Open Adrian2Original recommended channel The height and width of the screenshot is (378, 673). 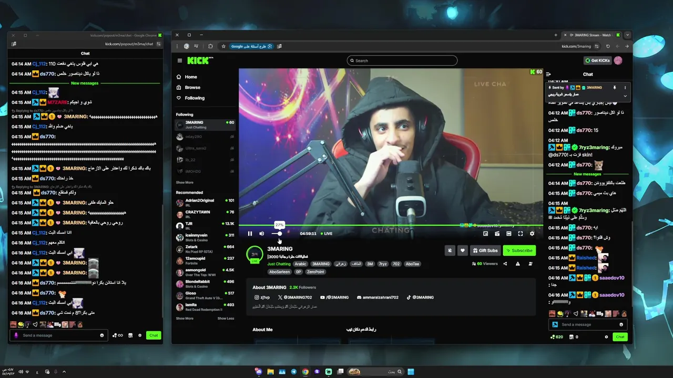pos(205,202)
